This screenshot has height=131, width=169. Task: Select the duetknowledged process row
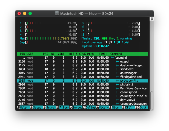pyautogui.click(x=82, y=65)
